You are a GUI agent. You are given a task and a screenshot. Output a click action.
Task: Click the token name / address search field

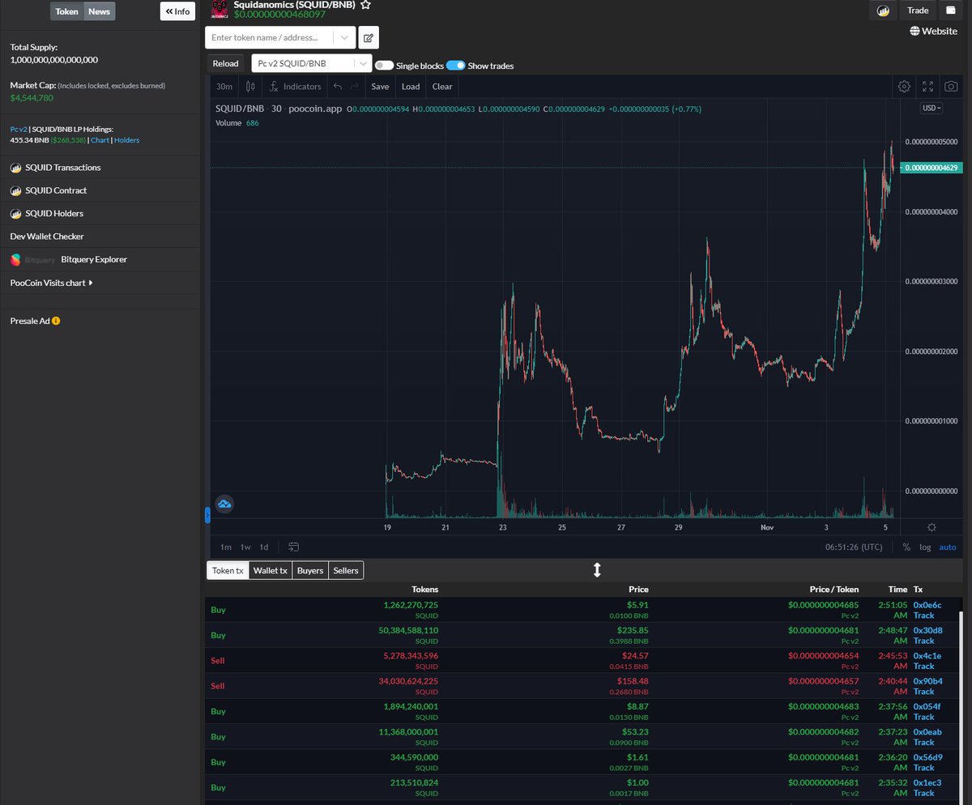(x=271, y=37)
